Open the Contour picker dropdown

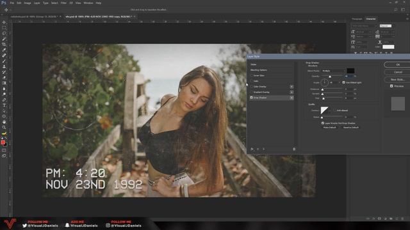pos(331,111)
